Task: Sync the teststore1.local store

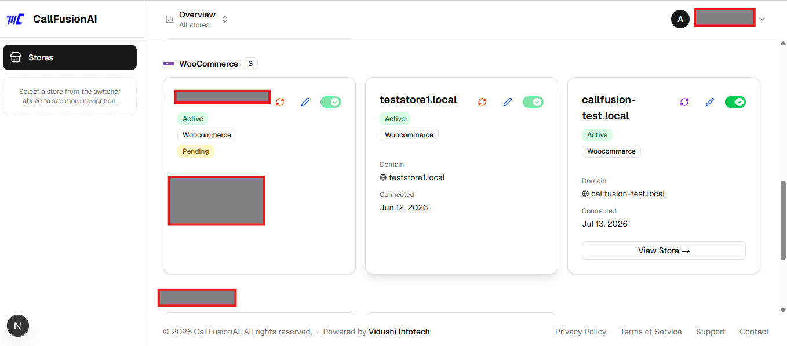Action: pyautogui.click(x=482, y=102)
